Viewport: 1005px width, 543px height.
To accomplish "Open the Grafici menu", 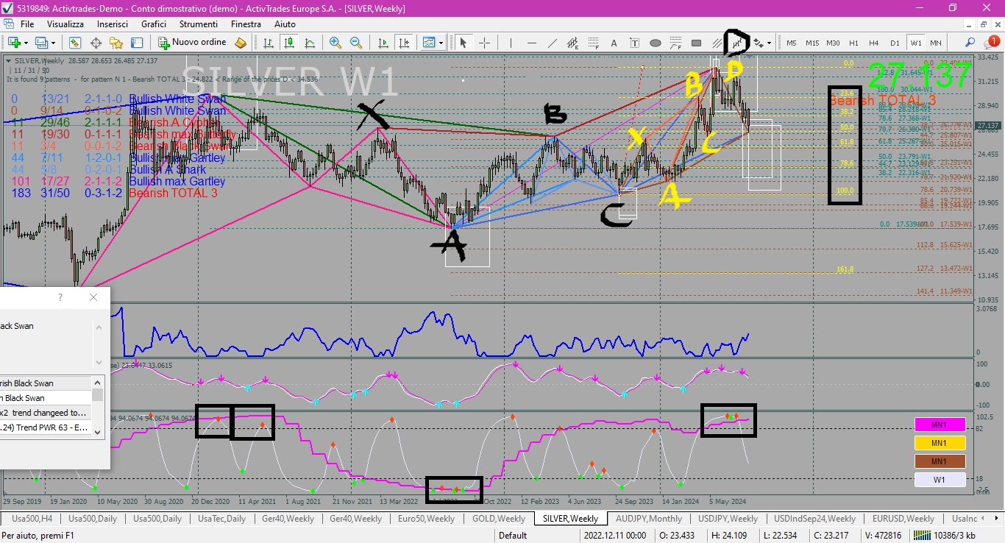I will tap(154, 24).
